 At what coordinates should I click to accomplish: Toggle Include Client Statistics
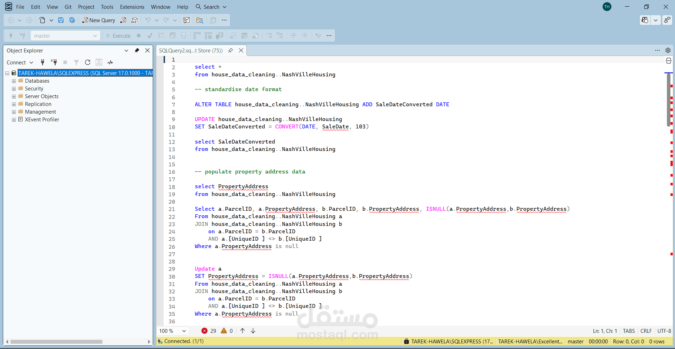pos(220,36)
